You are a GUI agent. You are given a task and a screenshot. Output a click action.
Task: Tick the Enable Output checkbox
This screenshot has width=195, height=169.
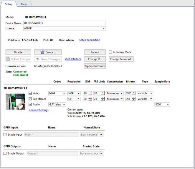(5, 154)
